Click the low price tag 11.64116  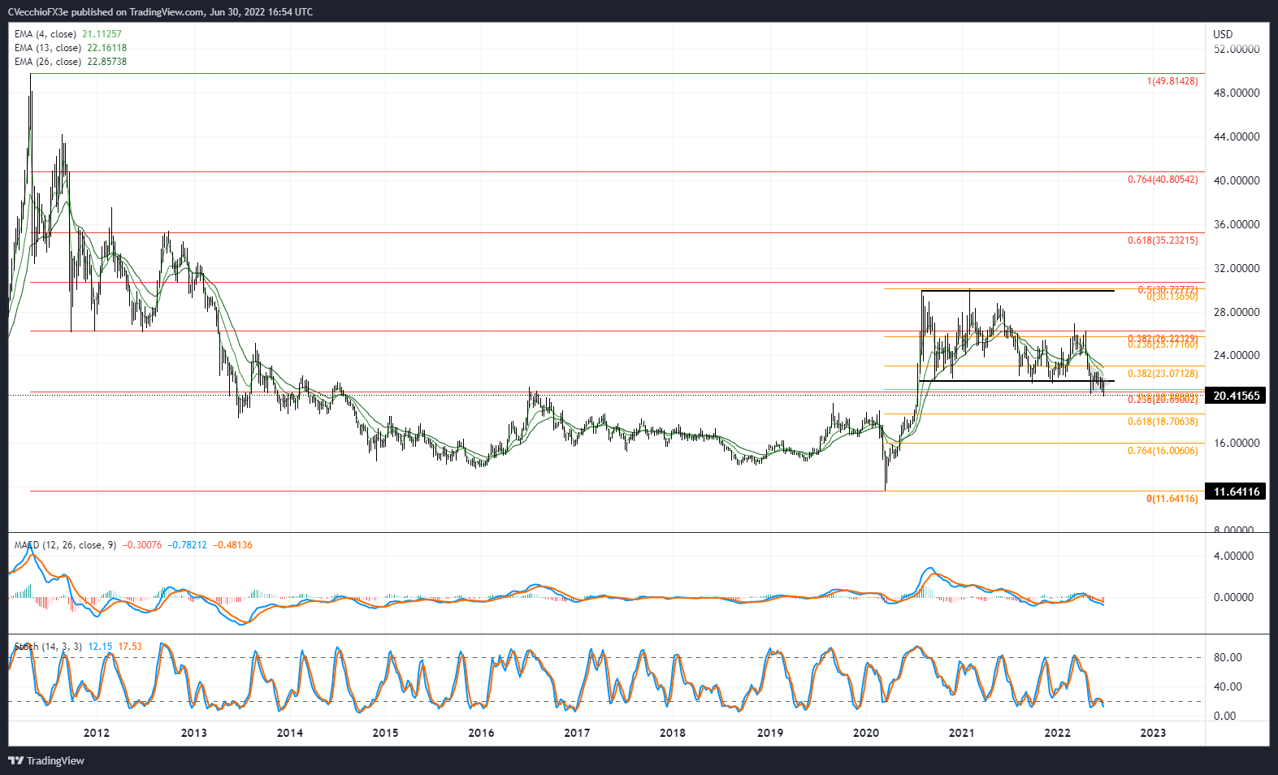click(x=1236, y=491)
